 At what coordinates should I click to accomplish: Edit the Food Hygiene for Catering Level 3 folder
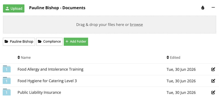(213, 81)
